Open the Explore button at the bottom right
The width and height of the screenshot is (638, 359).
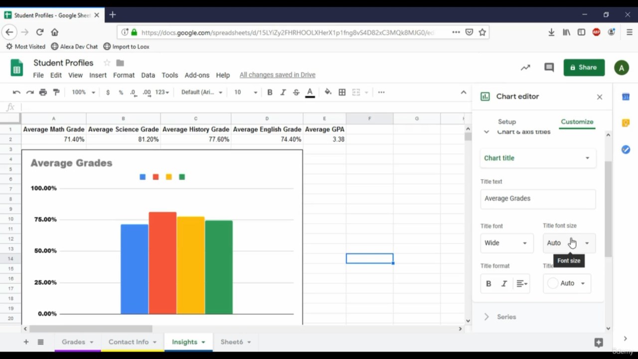(599, 343)
